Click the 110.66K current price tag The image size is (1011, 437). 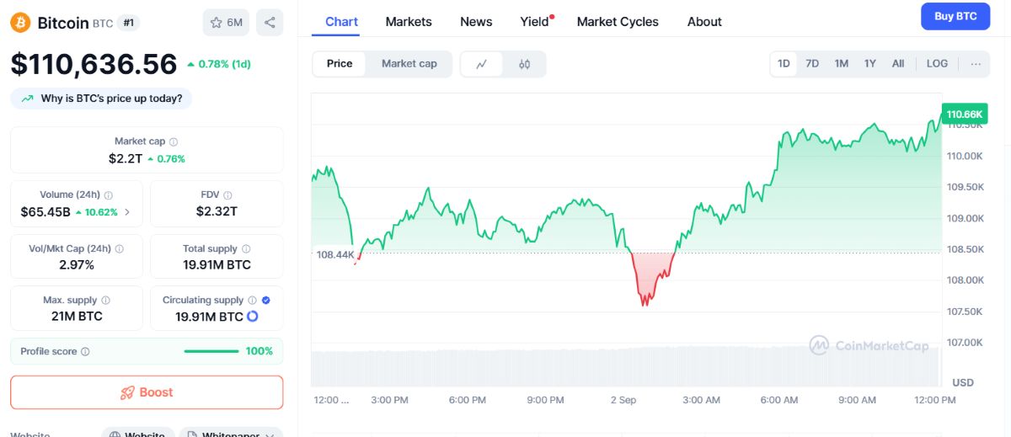pyautogui.click(x=964, y=114)
